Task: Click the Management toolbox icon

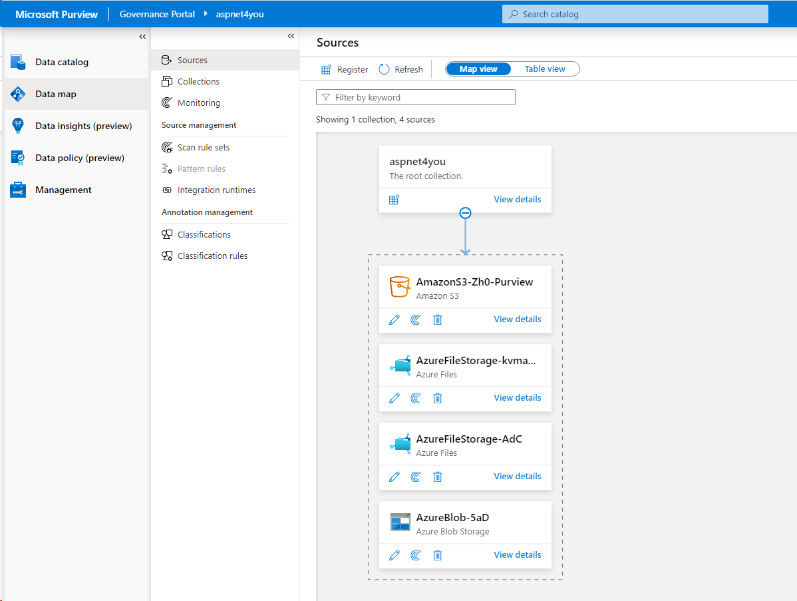Action: click(x=18, y=190)
